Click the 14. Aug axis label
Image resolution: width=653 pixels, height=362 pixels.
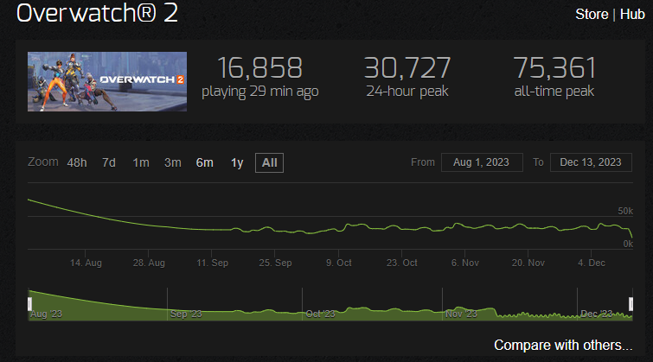point(86,263)
